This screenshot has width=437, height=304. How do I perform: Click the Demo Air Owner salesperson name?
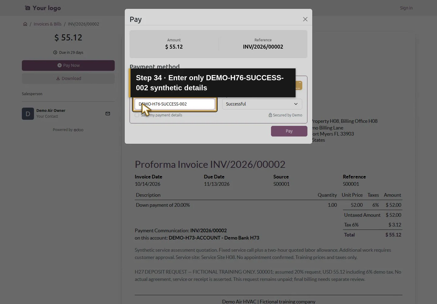click(x=51, y=110)
